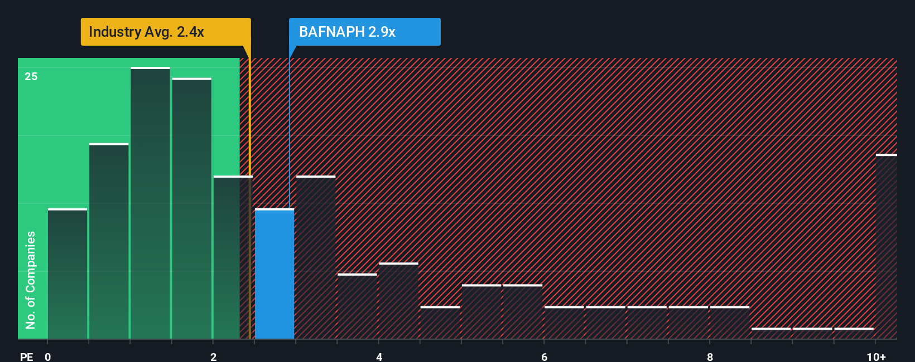Click the 'No. of Companies' axis title
Viewport: 915px width, 362px height.
pos(30,280)
